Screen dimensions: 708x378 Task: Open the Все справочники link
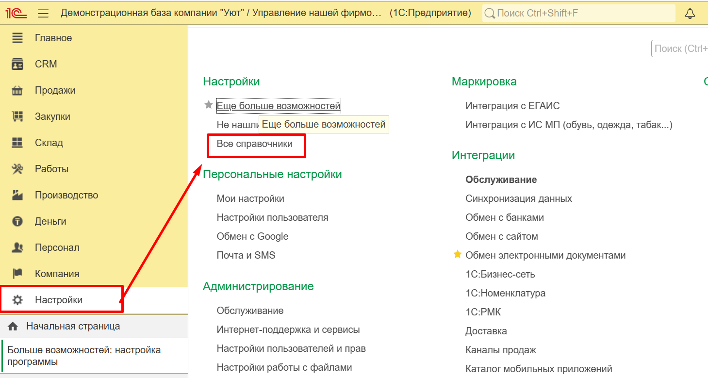coord(255,144)
